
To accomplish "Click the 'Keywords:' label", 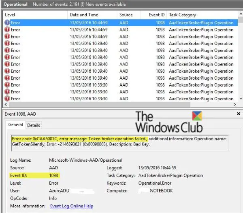I will click(x=116, y=183).
